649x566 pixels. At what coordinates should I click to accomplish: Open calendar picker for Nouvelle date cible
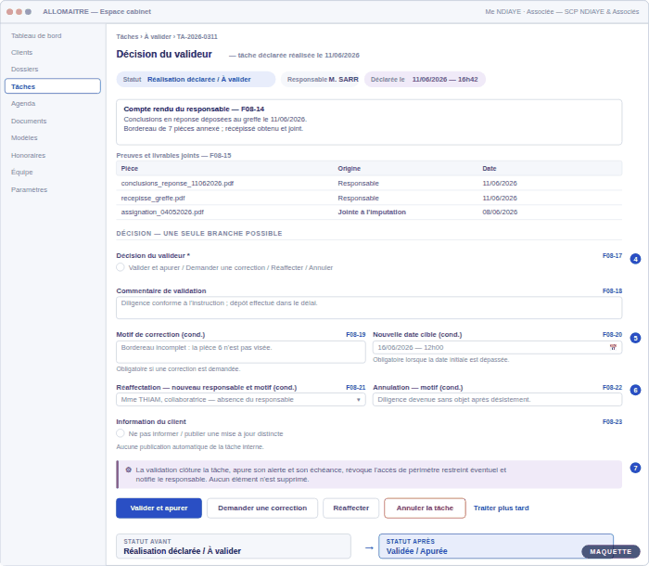[x=613, y=347]
